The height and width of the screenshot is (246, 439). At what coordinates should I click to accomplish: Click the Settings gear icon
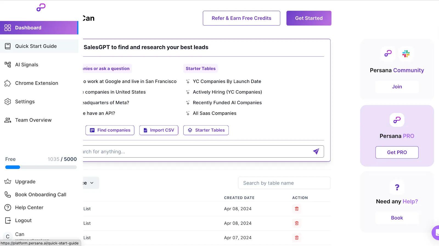click(8, 102)
